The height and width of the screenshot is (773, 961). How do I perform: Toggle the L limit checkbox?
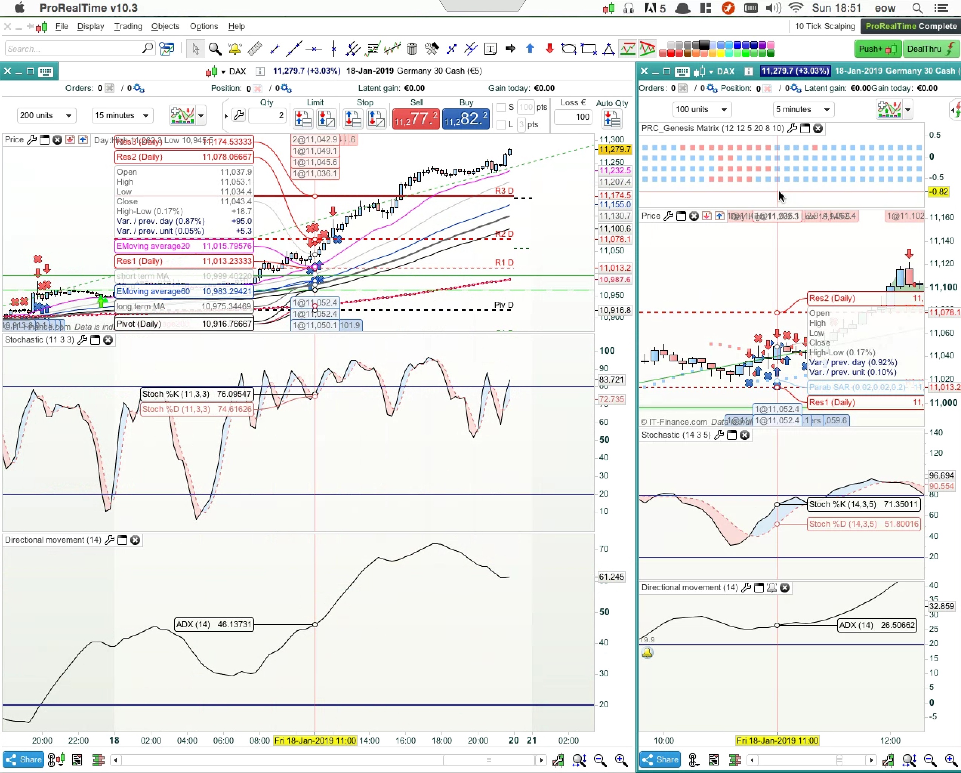tap(501, 125)
